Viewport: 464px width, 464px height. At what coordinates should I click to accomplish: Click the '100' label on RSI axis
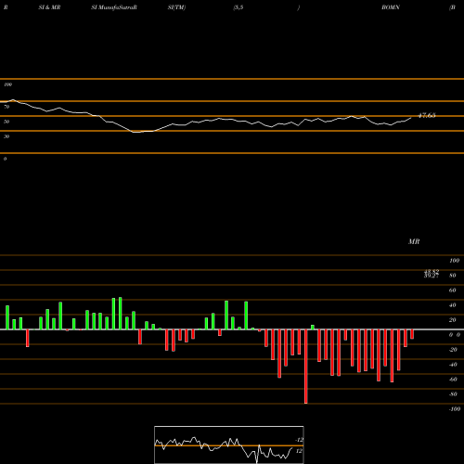click(7, 84)
